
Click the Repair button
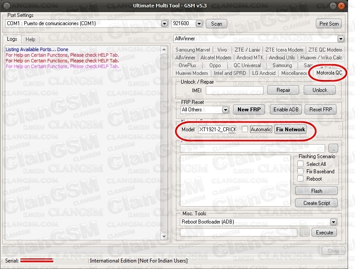click(x=283, y=90)
